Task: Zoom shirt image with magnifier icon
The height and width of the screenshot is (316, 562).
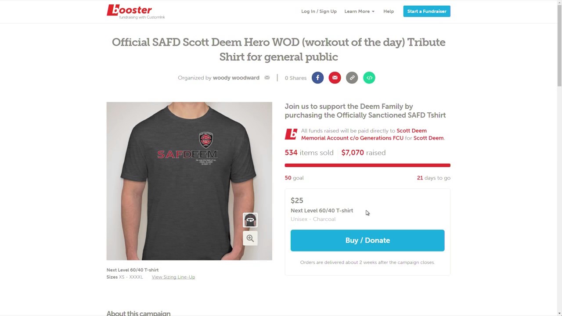Action: tap(250, 238)
